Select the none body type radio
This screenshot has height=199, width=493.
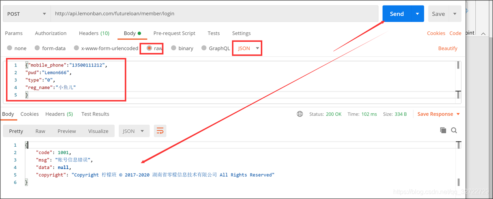(x=9, y=48)
